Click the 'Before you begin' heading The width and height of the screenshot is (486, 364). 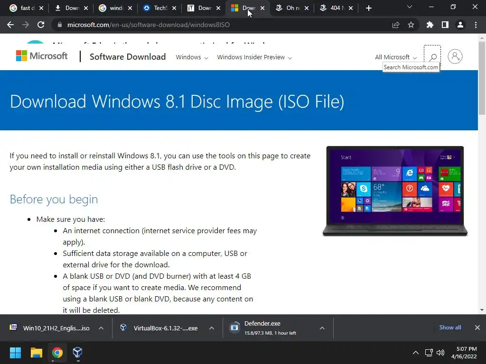tap(54, 199)
